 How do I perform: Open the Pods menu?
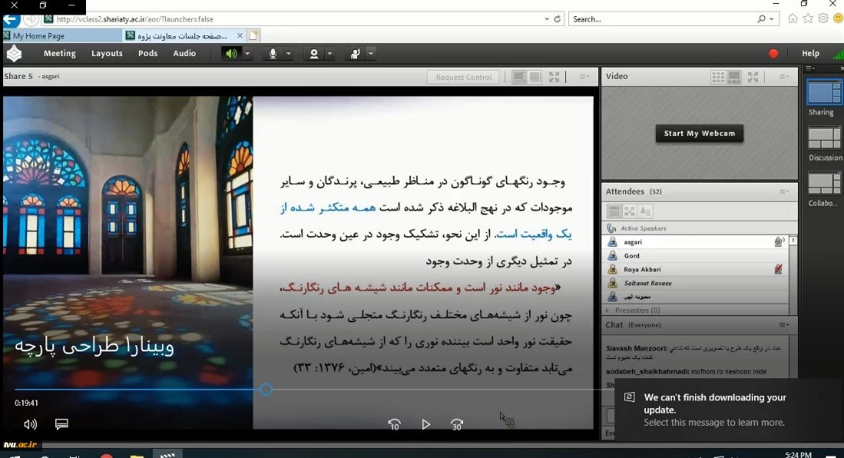(147, 54)
